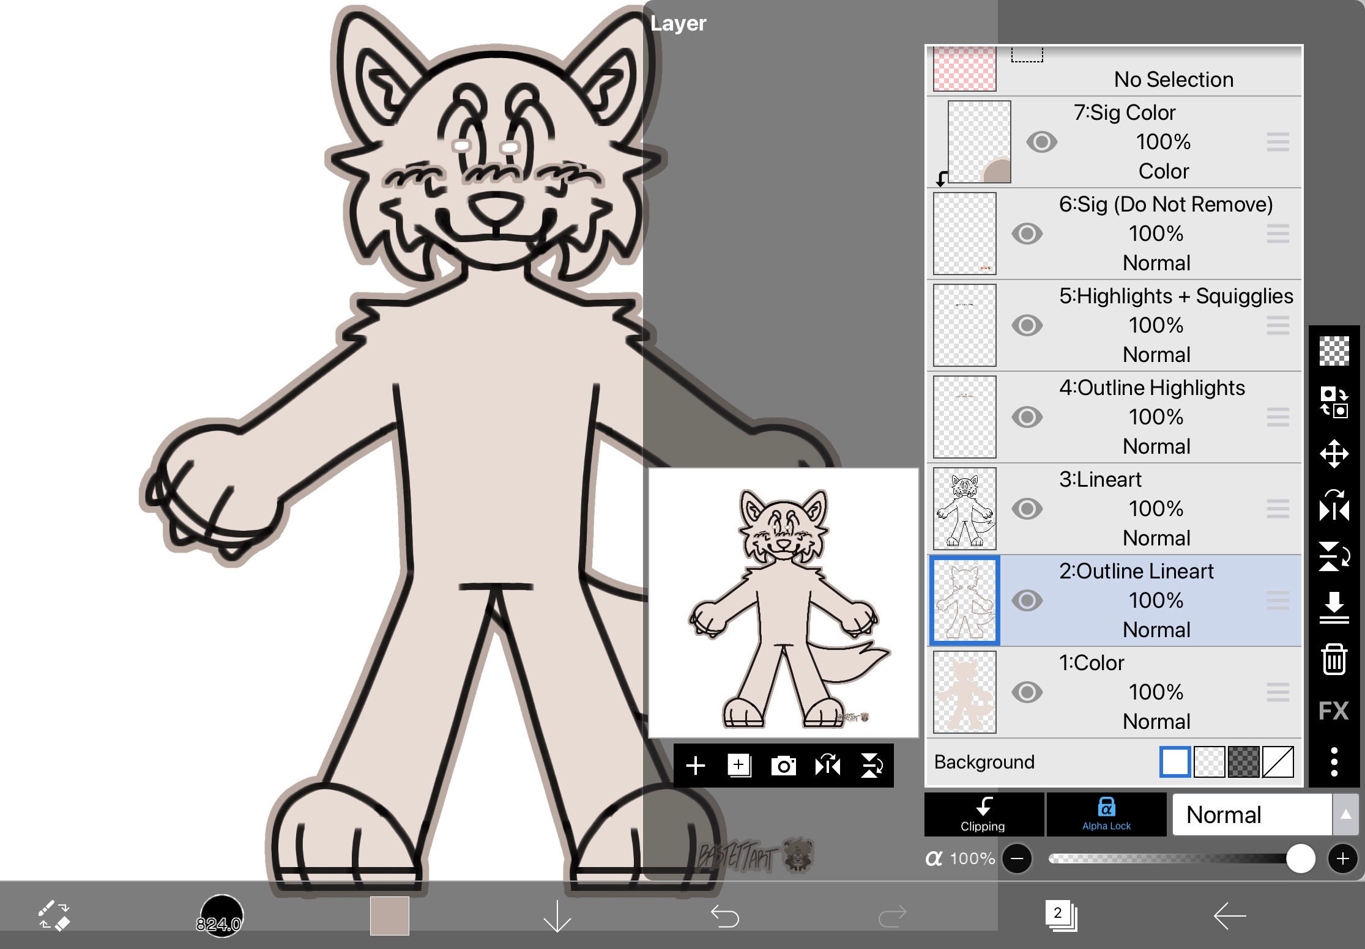Open the FX filter menu
The height and width of the screenshot is (949, 1365).
coord(1334,711)
